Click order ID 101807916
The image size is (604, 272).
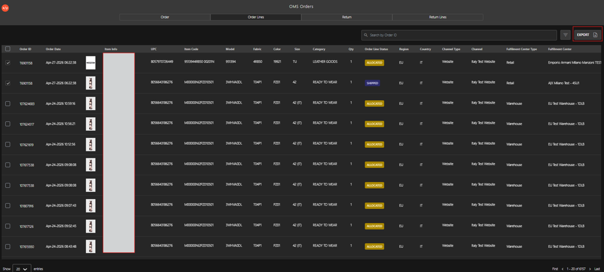(x=27, y=206)
